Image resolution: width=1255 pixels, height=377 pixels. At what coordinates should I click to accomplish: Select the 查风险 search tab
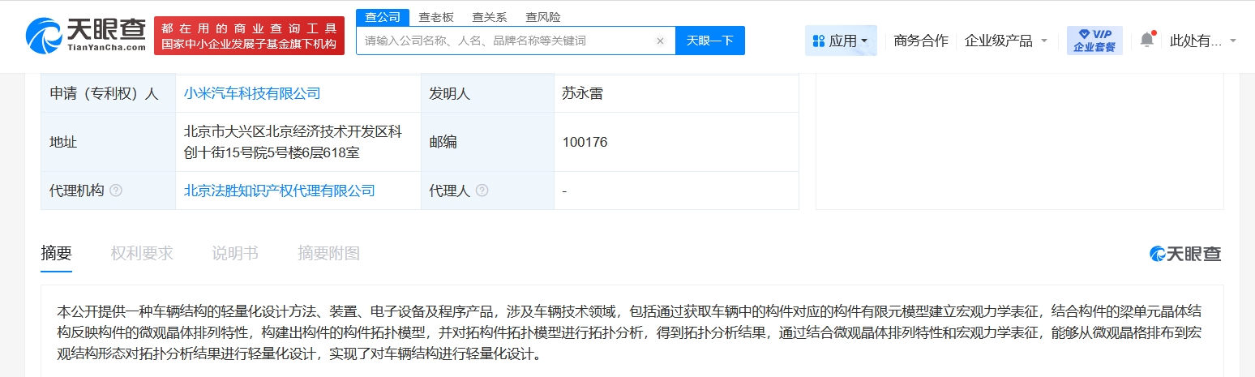click(x=542, y=17)
